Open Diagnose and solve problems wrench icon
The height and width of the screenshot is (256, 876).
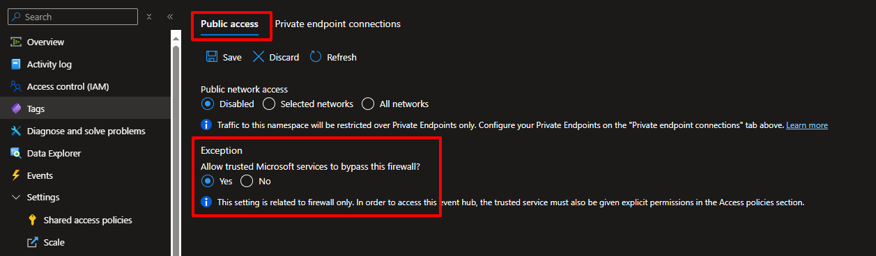pyautogui.click(x=16, y=131)
